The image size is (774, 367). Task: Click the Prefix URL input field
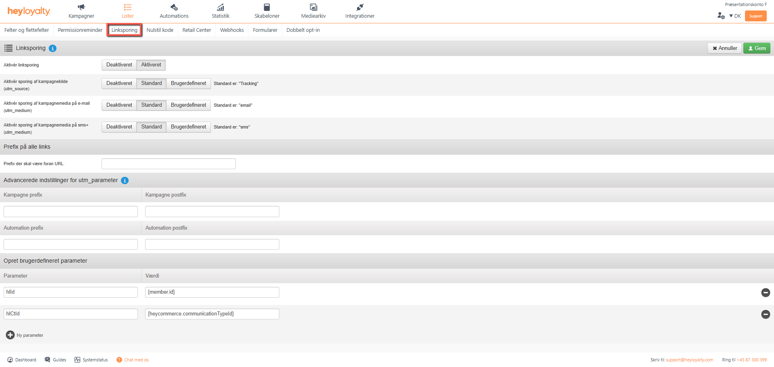[x=169, y=164]
